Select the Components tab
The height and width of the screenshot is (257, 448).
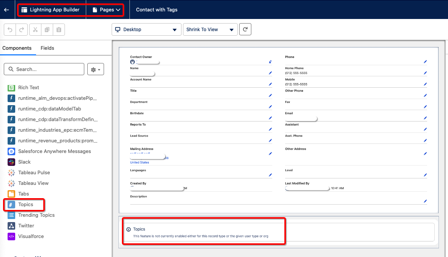coord(17,48)
